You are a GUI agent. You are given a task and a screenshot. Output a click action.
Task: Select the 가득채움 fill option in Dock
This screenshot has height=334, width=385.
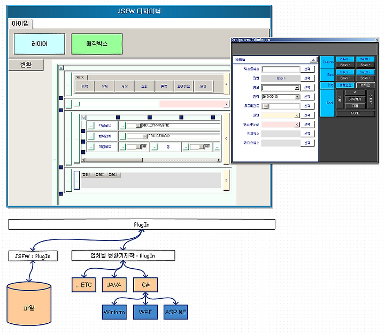pyautogui.click(x=355, y=99)
